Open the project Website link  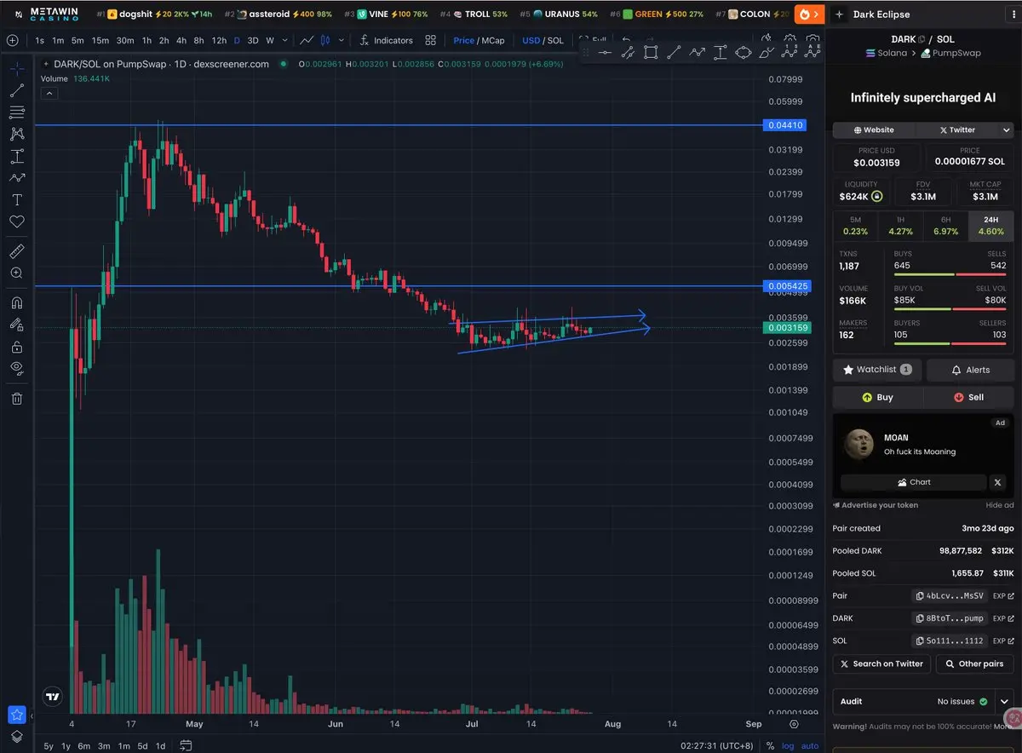[875, 130]
